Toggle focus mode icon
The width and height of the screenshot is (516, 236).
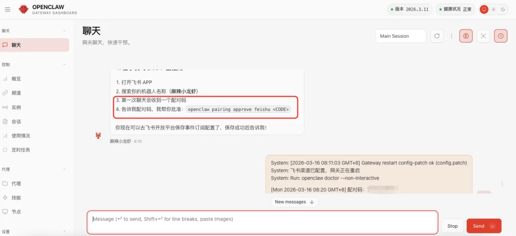(x=483, y=36)
